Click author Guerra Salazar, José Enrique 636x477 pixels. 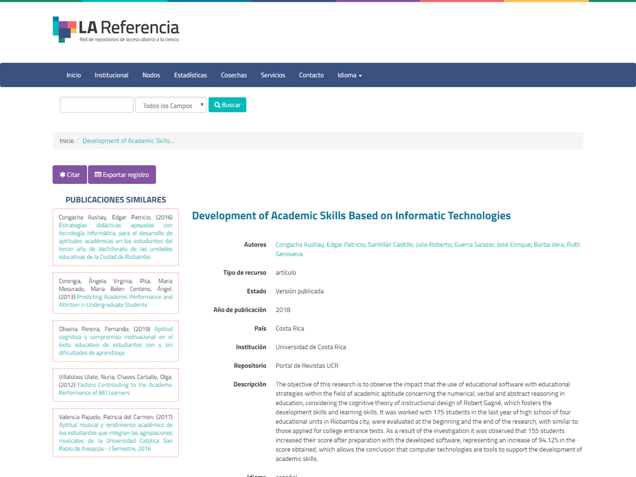tap(492, 245)
